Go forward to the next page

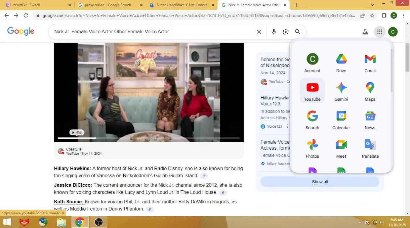(16, 15)
